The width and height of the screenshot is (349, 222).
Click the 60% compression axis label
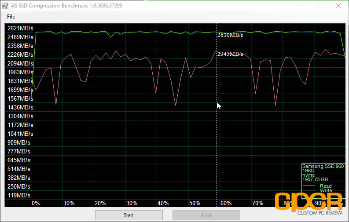click(226, 203)
